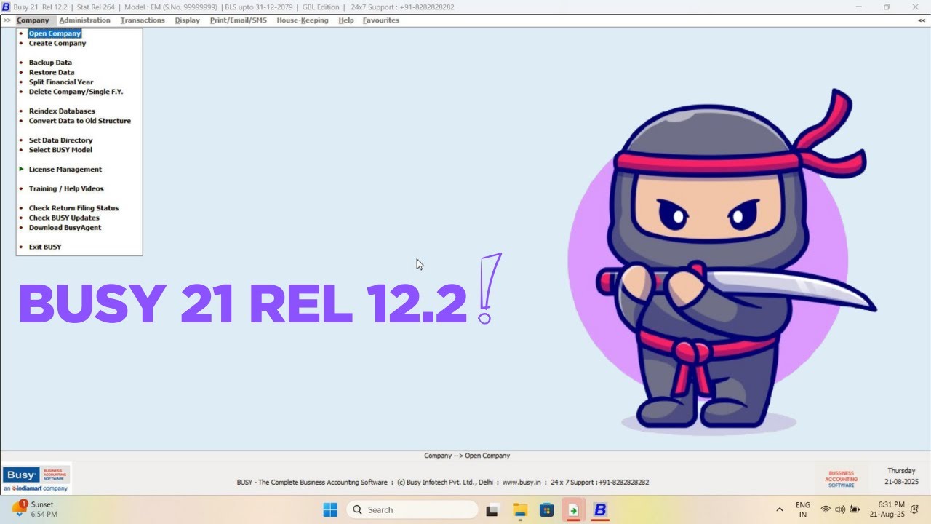
Task: Open Training / Help Videos
Action: pyautogui.click(x=66, y=188)
